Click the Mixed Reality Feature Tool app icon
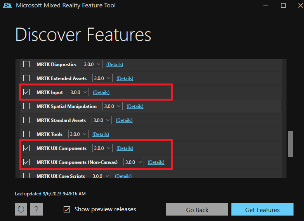Image resolution: width=304 pixels, height=221 pixels. point(7,5)
